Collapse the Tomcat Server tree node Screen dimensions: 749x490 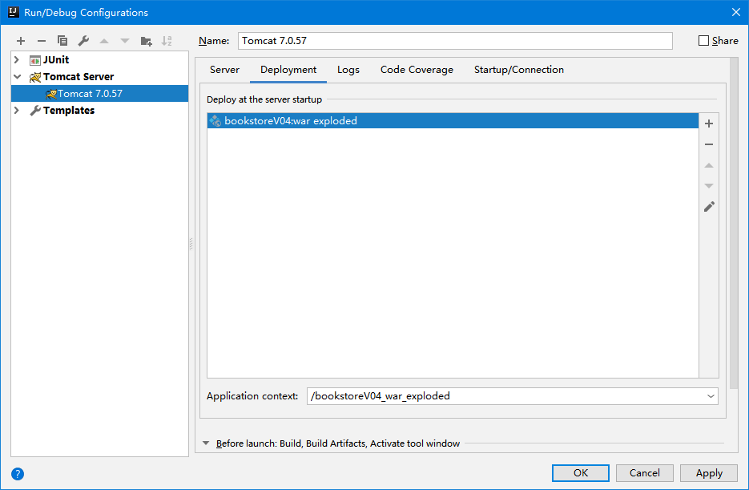(x=17, y=76)
